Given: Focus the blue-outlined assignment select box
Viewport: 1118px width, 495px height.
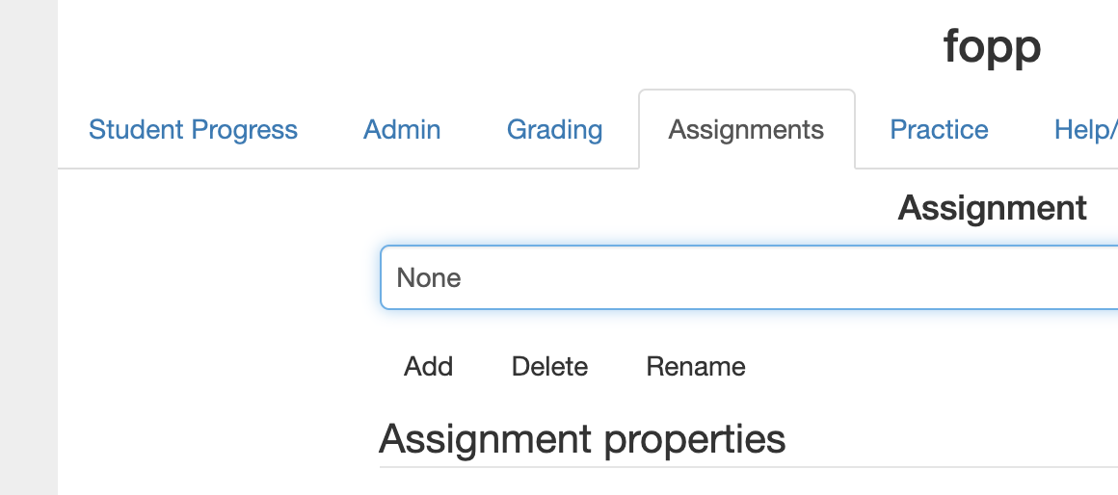Looking at the screenshot, I should pyautogui.click(x=750, y=277).
